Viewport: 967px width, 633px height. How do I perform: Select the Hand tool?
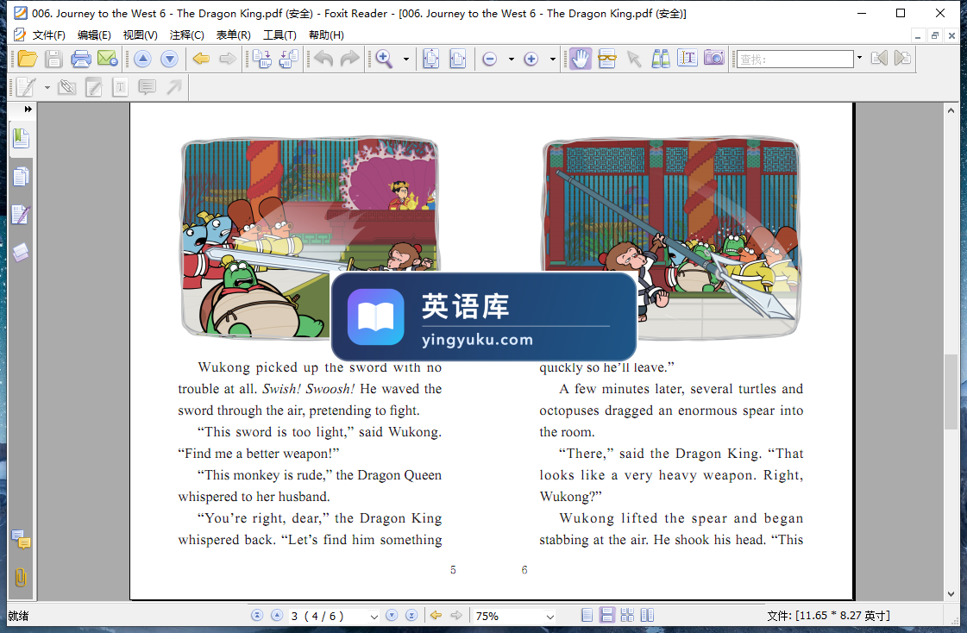(580, 59)
